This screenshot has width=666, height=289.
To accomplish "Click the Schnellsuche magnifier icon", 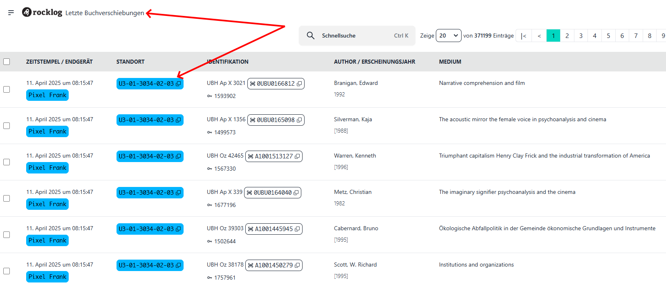I will pyautogui.click(x=311, y=36).
